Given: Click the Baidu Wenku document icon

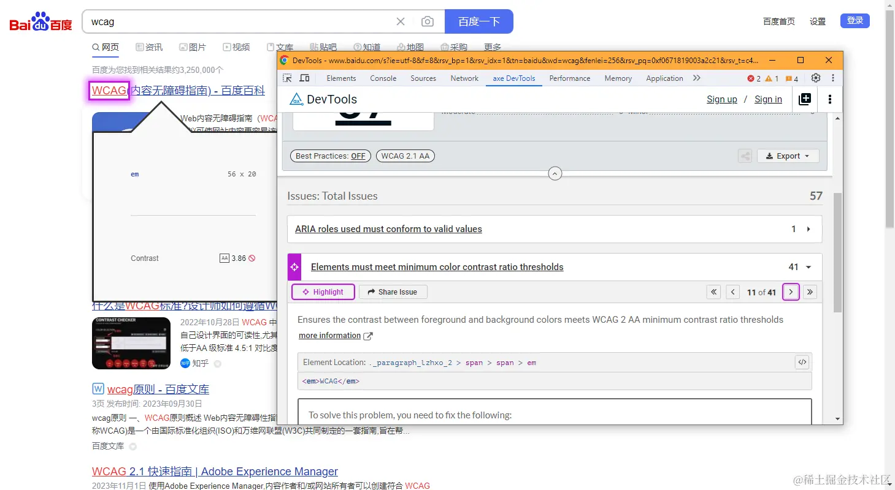Looking at the screenshot, I should (x=98, y=389).
